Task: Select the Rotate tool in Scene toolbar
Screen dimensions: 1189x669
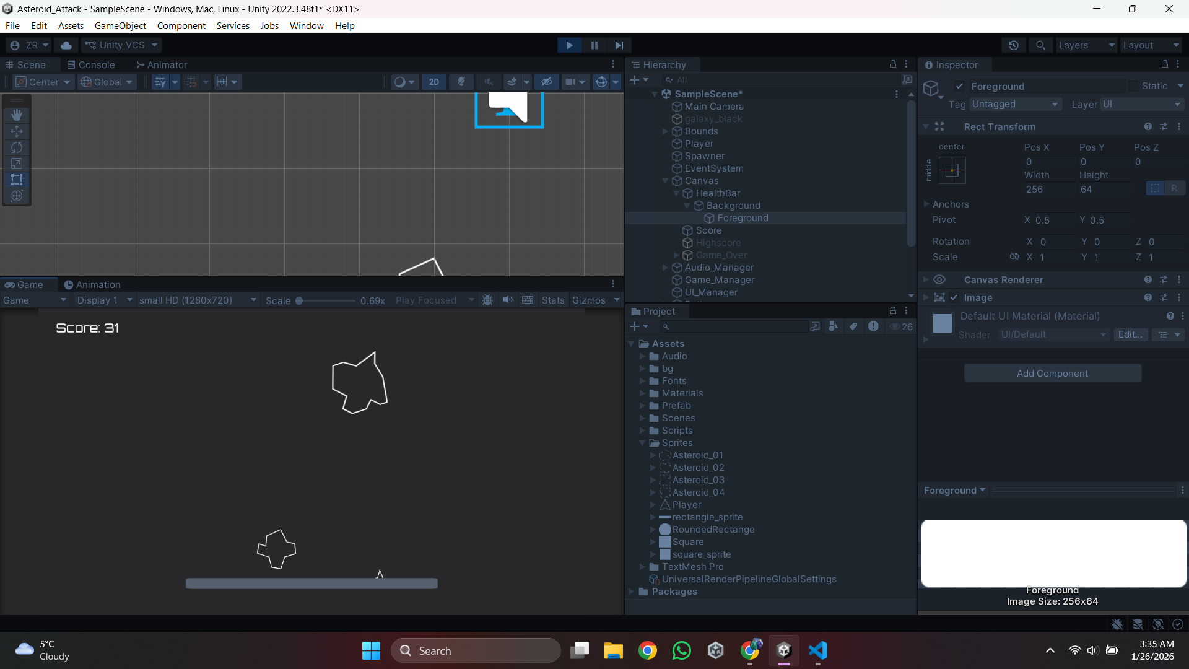Action: [x=17, y=147]
